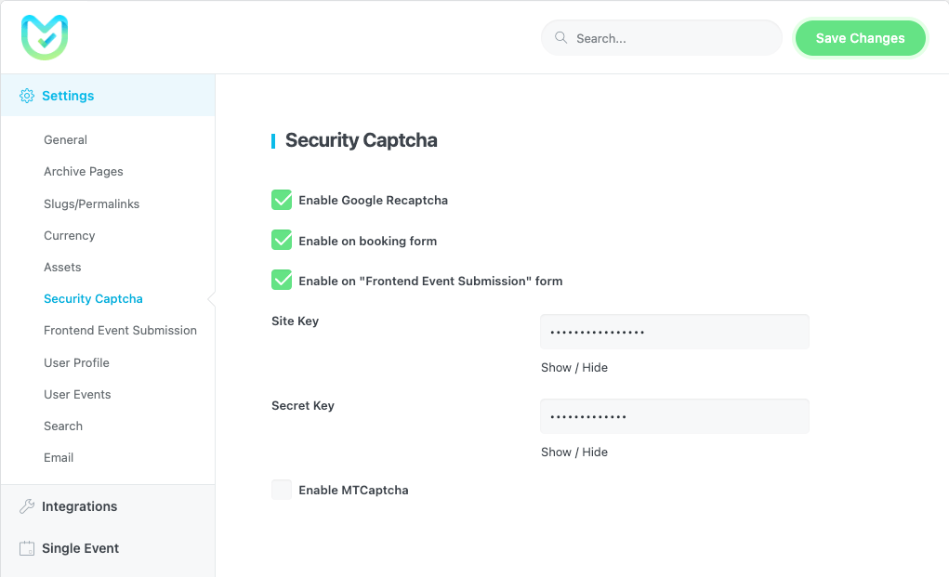The width and height of the screenshot is (949, 577).
Task: Go to Archive Pages settings
Action: [84, 171]
